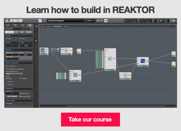Select the CONNECT properties tab
This screenshot has height=131, width=181.
(x=29, y=32)
